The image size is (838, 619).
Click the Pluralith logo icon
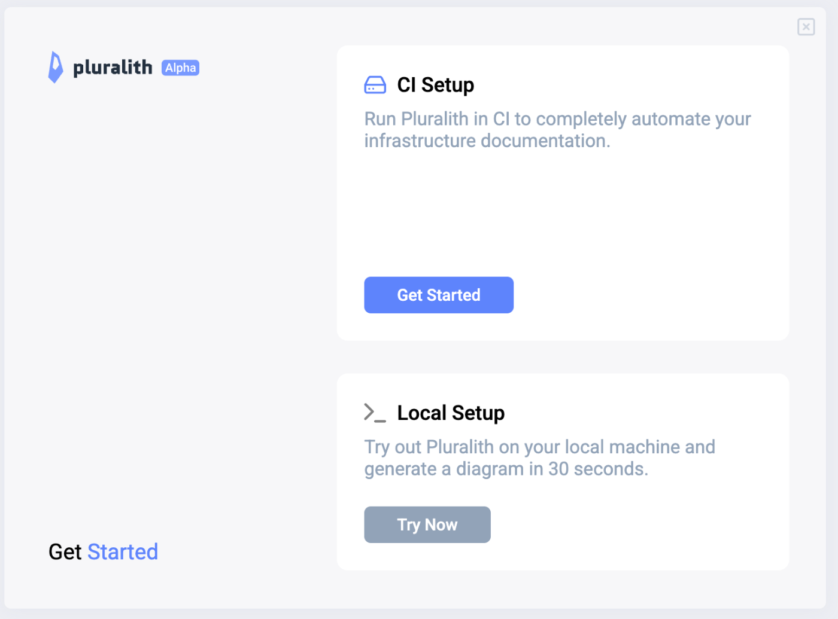56,67
